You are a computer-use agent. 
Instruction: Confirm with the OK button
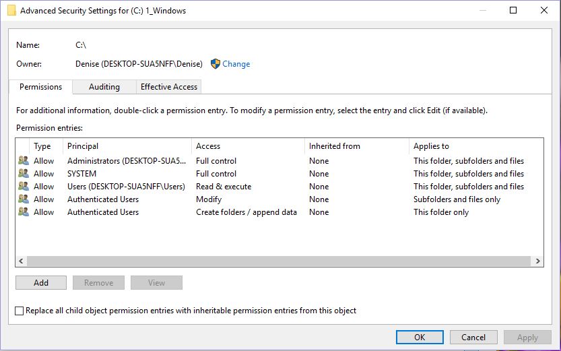pyautogui.click(x=420, y=338)
